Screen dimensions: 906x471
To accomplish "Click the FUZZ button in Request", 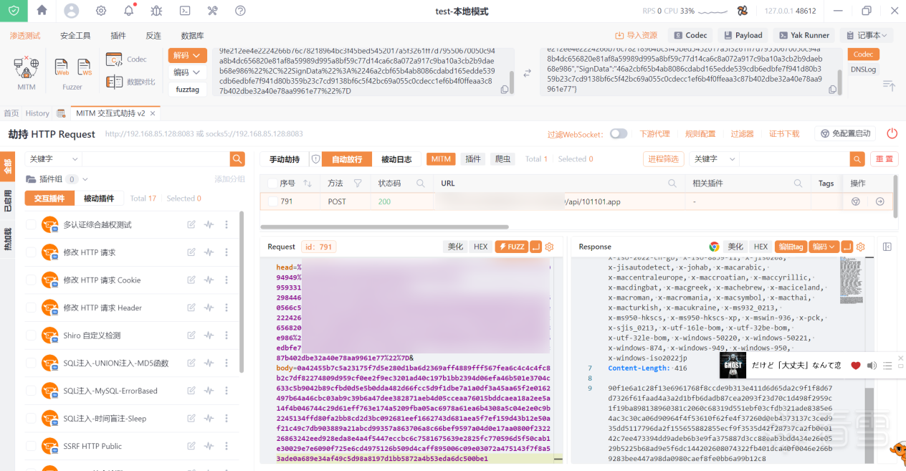I will [511, 247].
